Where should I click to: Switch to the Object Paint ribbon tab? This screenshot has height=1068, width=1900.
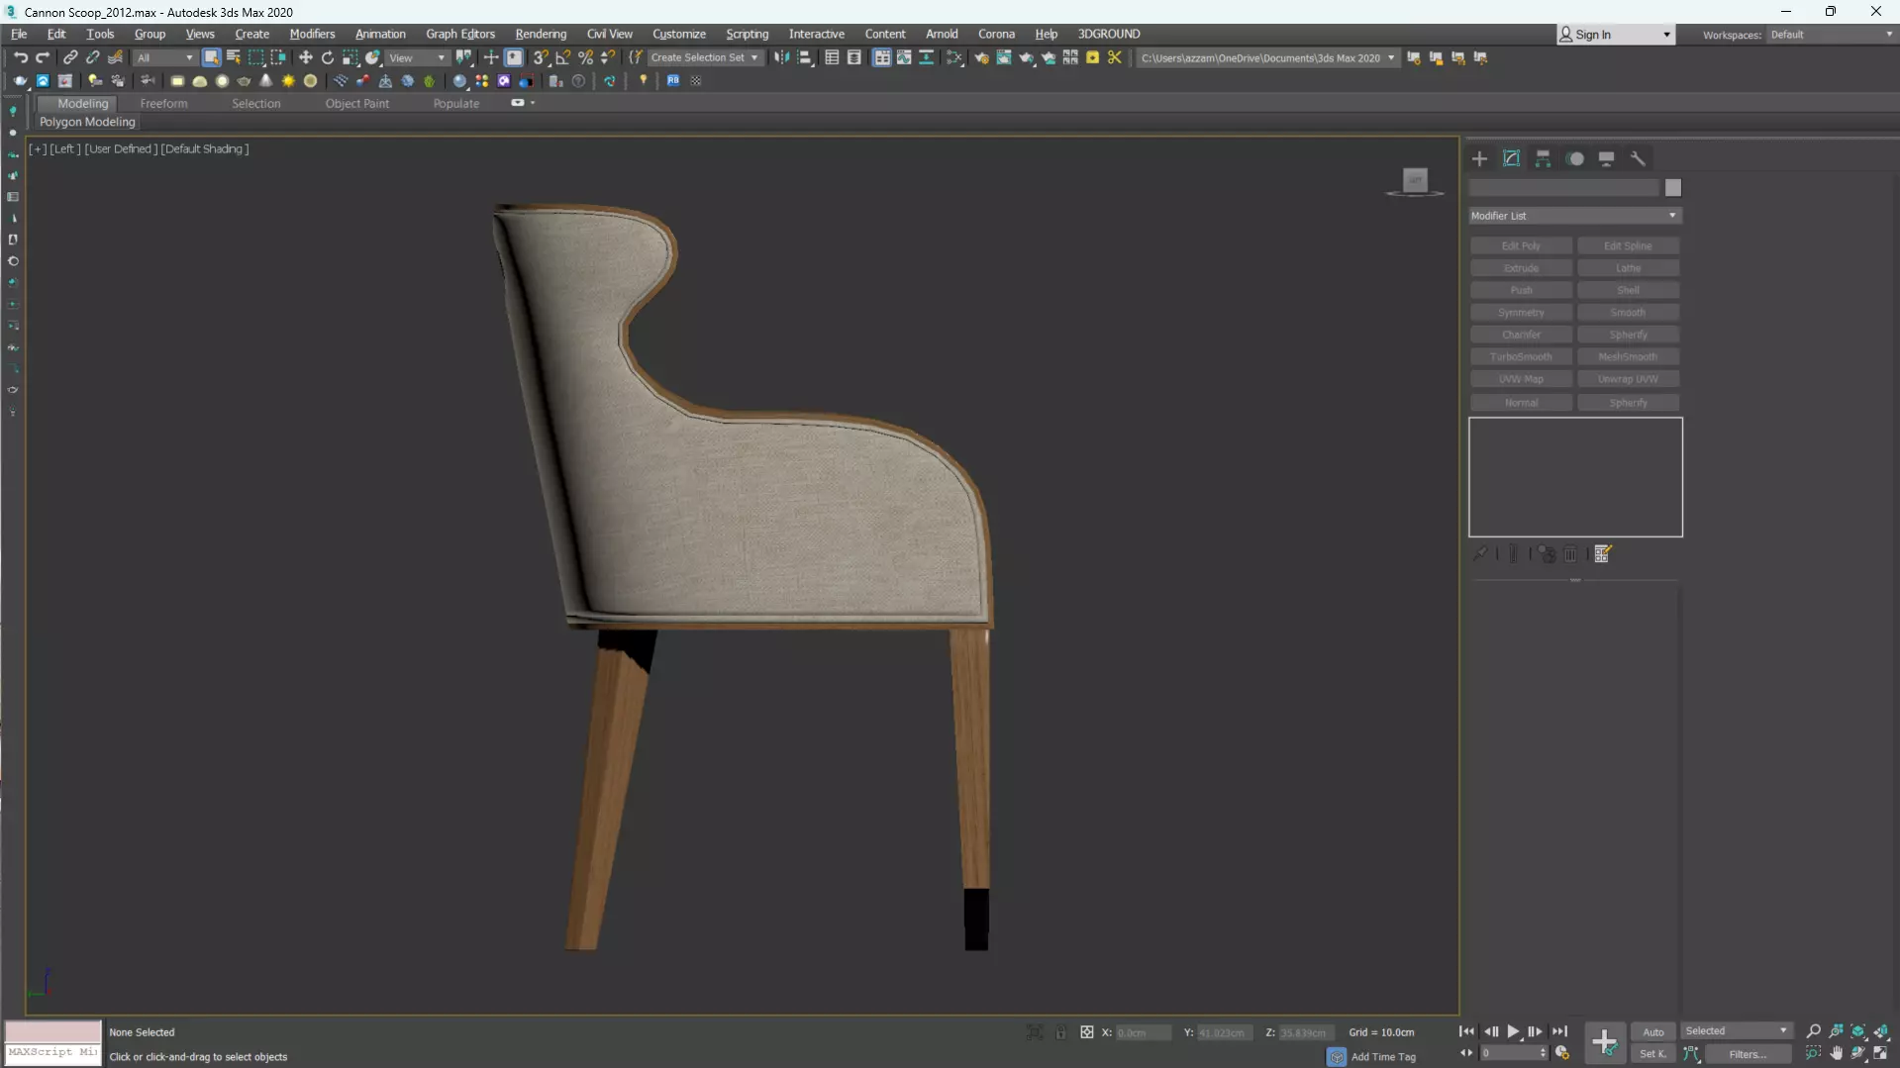pyautogui.click(x=356, y=103)
